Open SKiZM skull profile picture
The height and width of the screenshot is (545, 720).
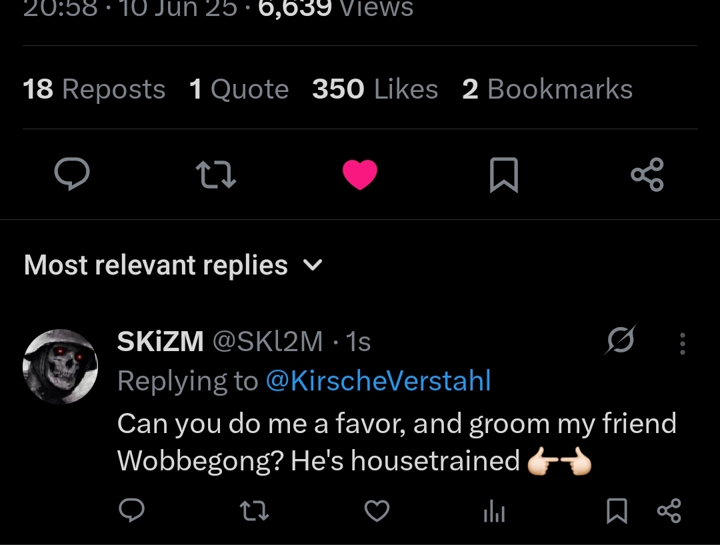(x=61, y=366)
